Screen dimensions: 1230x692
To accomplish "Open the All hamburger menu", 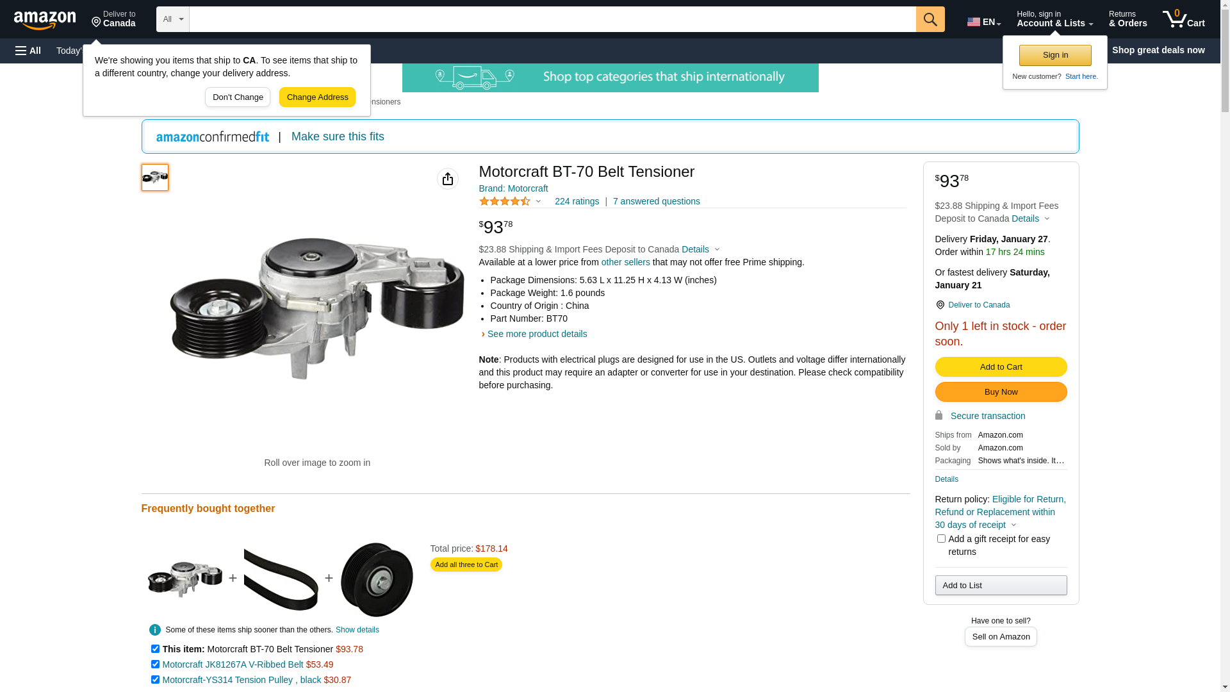I will click(28, 51).
